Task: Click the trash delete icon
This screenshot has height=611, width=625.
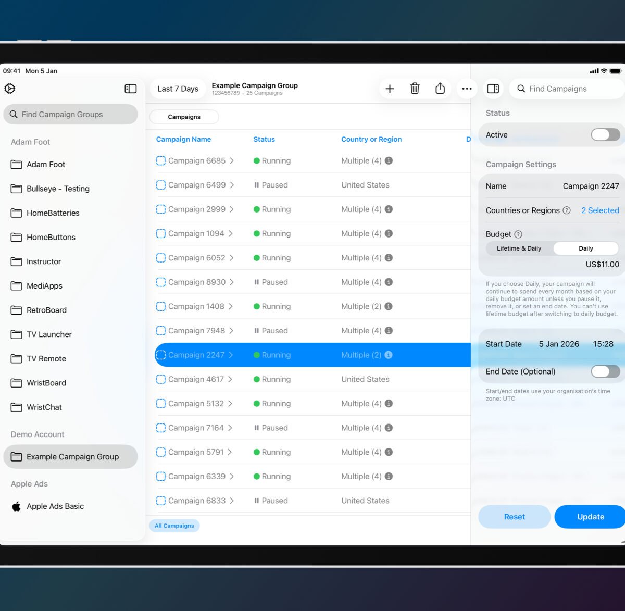Action: pyautogui.click(x=415, y=89)
